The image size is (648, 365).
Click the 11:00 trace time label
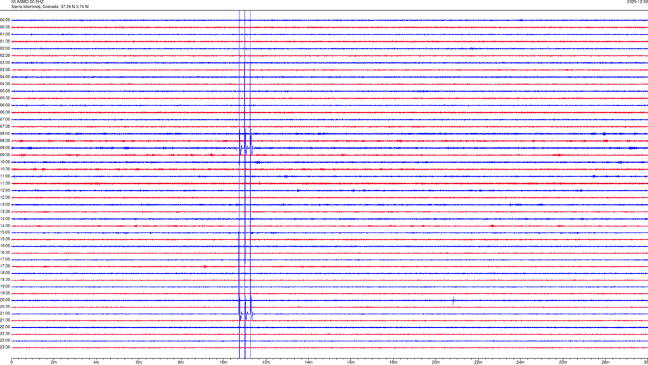[x=5, y=176]
